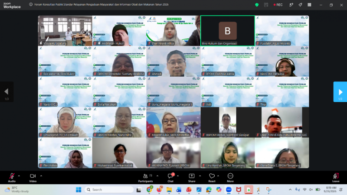Expand React options caret
347x195 pixels.
pos(218,176)
